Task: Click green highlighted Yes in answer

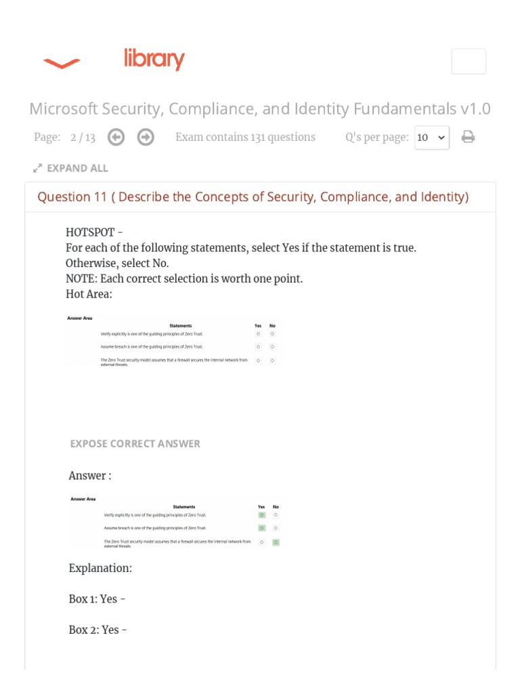Action: click(261, 515)
